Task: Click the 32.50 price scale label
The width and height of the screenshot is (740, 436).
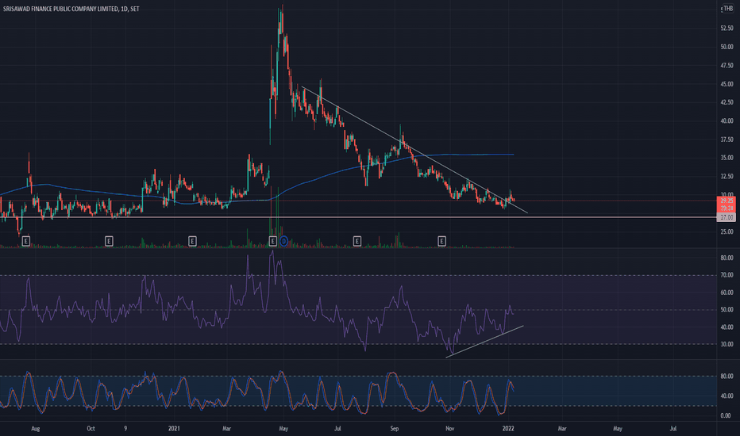Action: click(x=727, y=176)
